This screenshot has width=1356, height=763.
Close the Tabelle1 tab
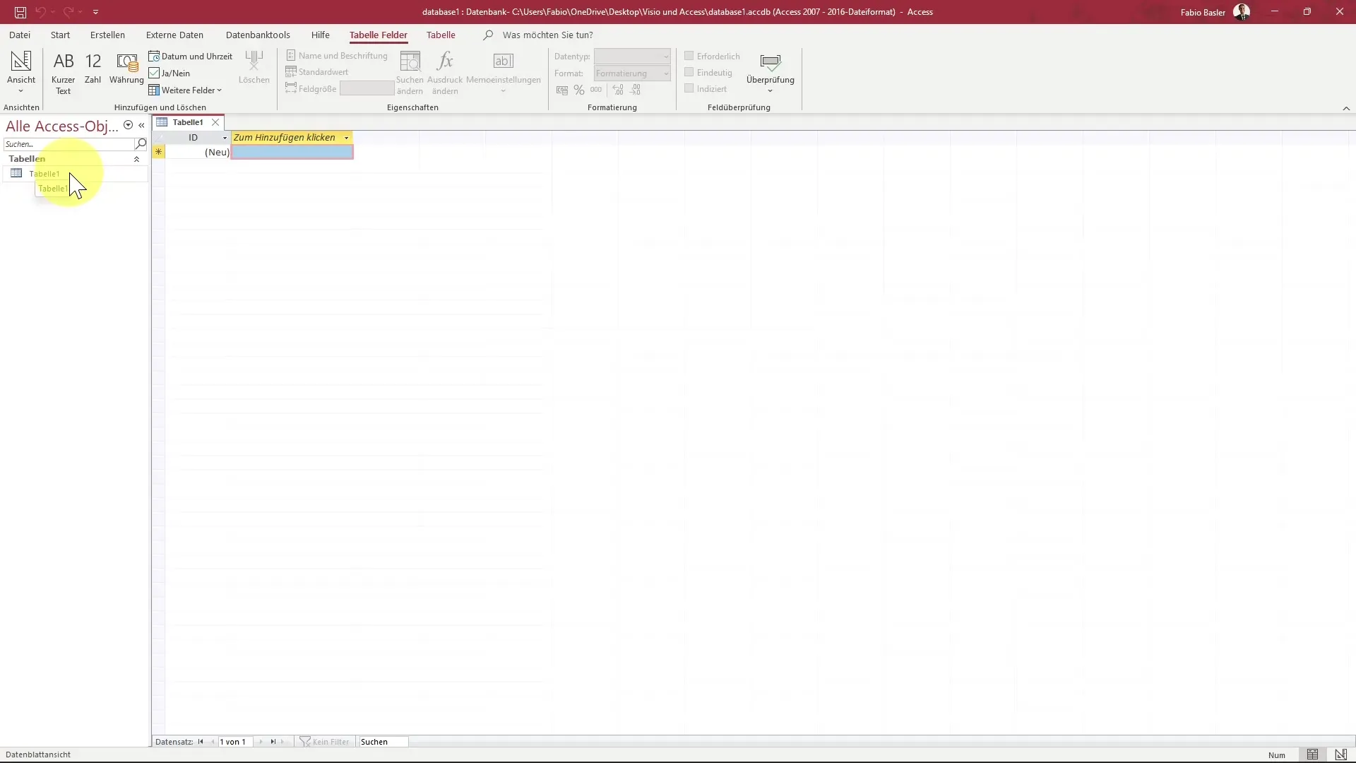pos(215,122)
